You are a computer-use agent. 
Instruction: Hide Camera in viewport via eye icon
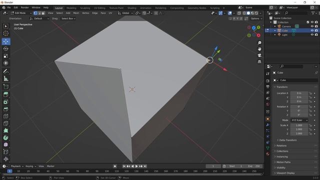312,26
